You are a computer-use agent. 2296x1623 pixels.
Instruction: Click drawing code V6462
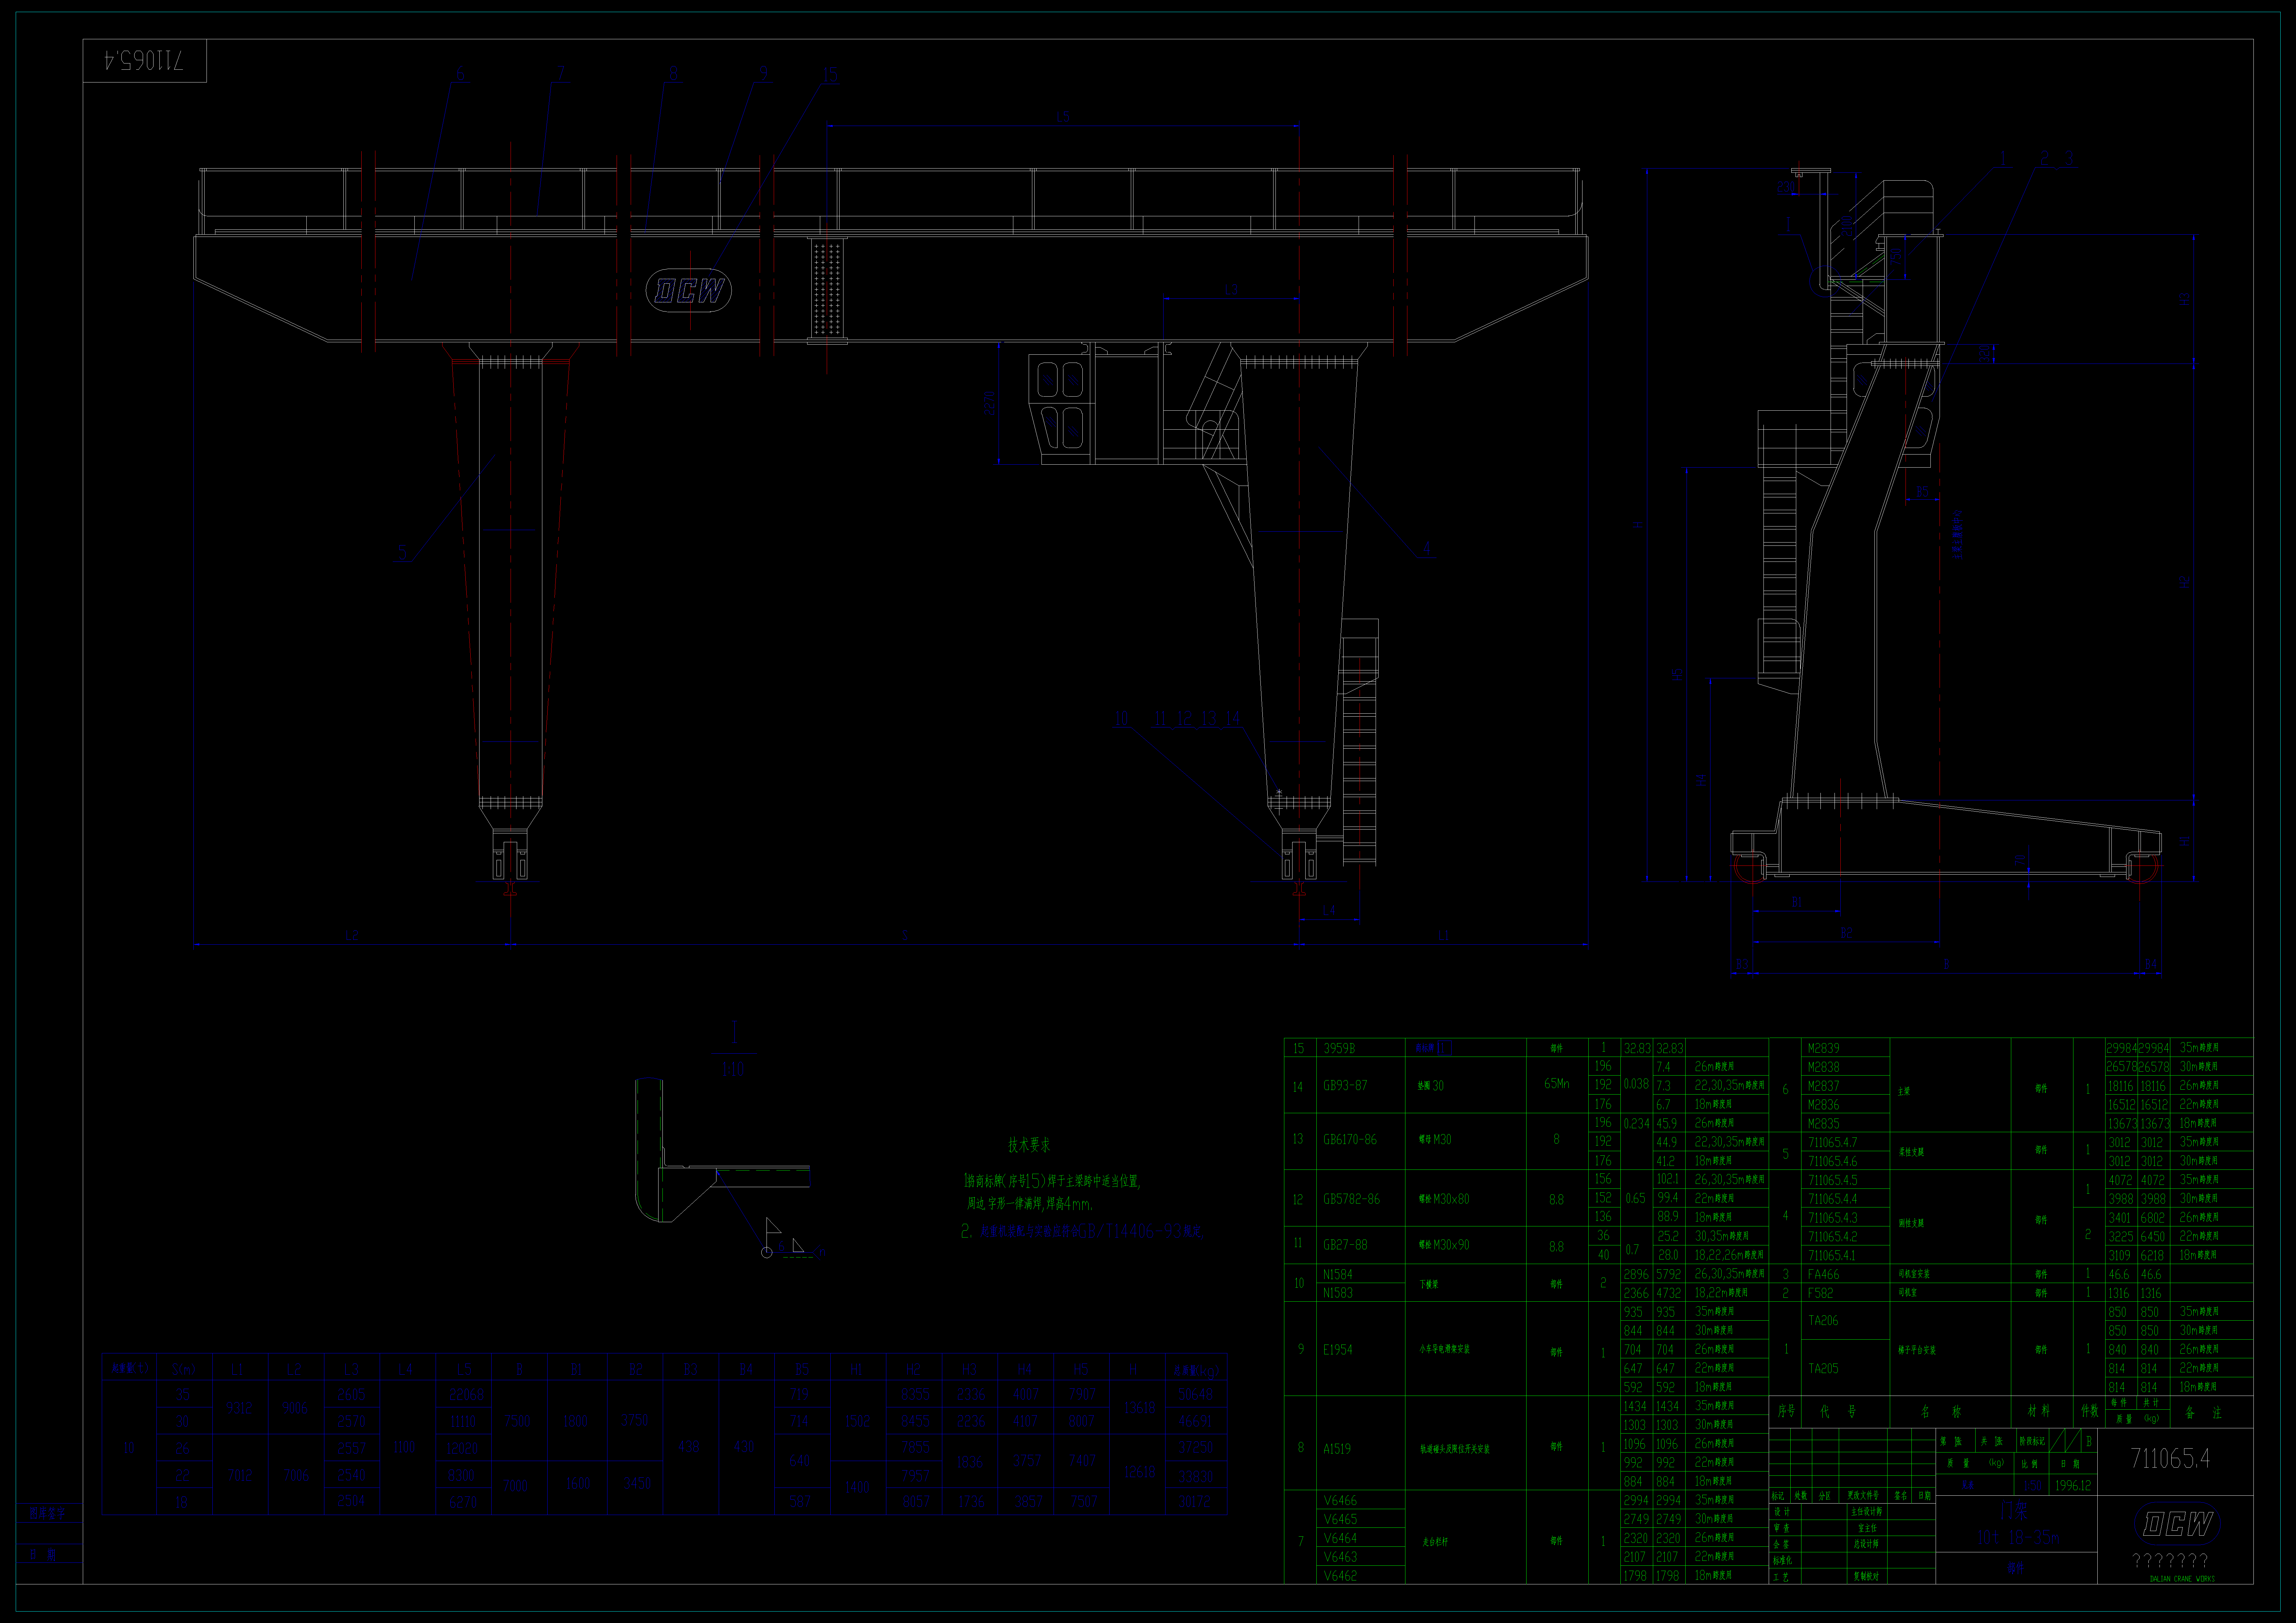point(1340,1576)
